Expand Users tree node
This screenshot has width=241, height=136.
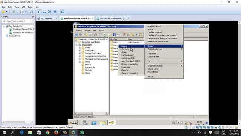[80, 62]
